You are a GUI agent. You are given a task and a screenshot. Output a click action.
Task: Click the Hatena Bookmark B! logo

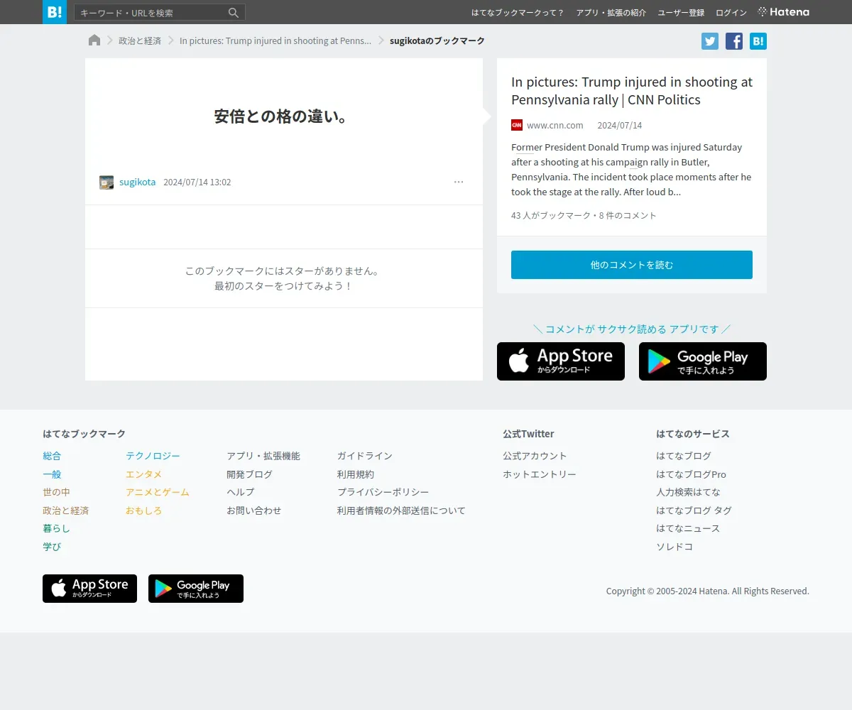point(55,12)
